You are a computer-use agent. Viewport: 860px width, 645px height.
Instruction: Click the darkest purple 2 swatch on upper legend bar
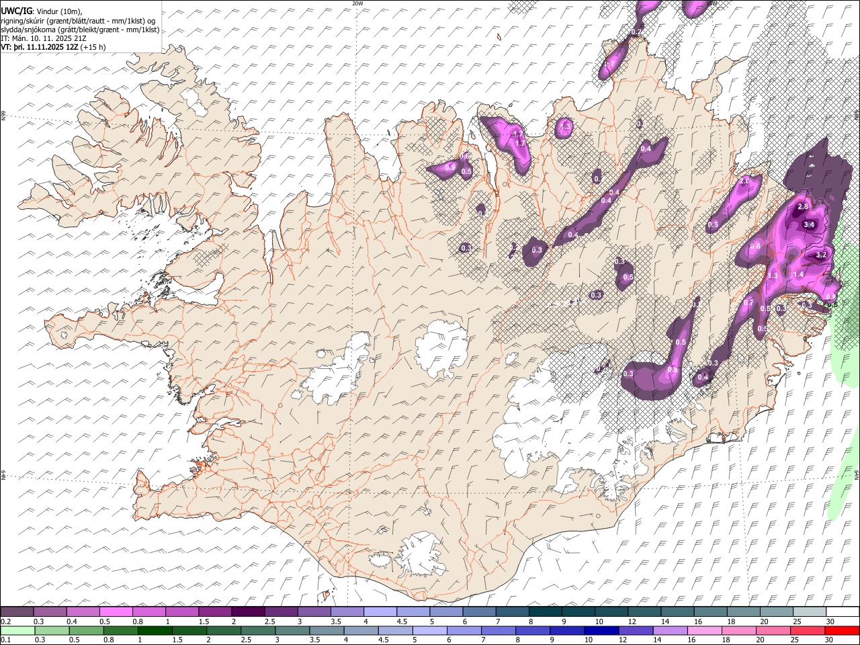pyautogui.click(x=248, y=612)
